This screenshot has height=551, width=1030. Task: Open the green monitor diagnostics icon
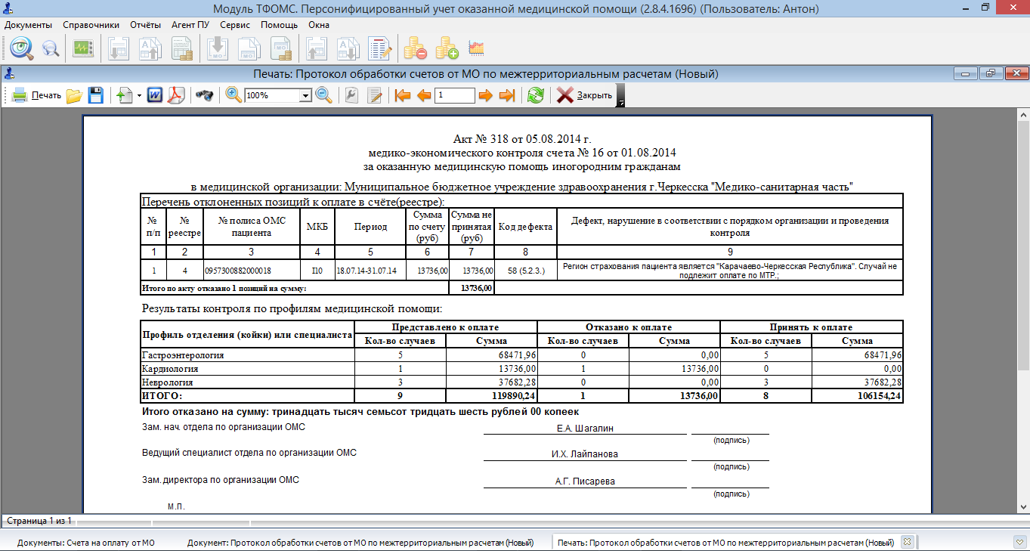(x=82, y=49)
